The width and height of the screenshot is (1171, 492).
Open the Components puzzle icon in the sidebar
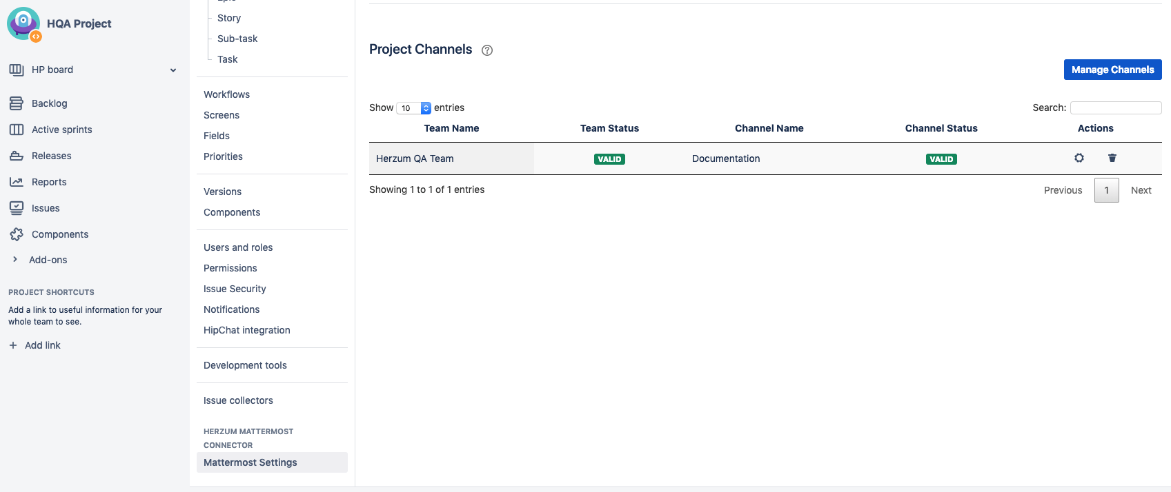pos(17,234)
